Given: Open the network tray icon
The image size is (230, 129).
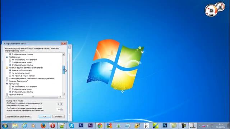Looking at the screenshot, I should coord(212,126).
